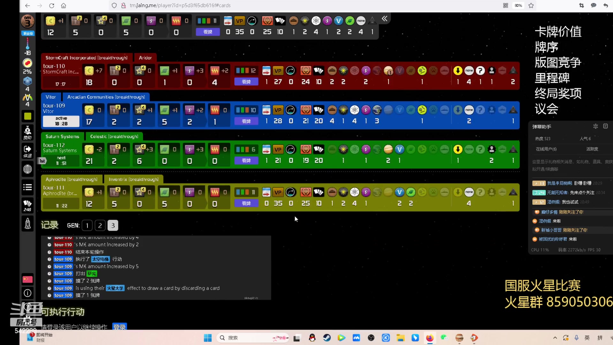Click settings sliders icon in 弹幕助手 panel
Viewport: 613px width, 345px height.
pos(595,126)
